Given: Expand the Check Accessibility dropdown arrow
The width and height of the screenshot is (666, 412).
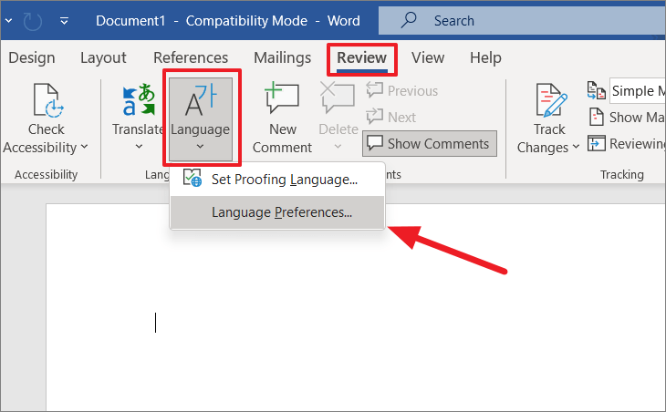Looking at the screenshot, I should point(84,147).
